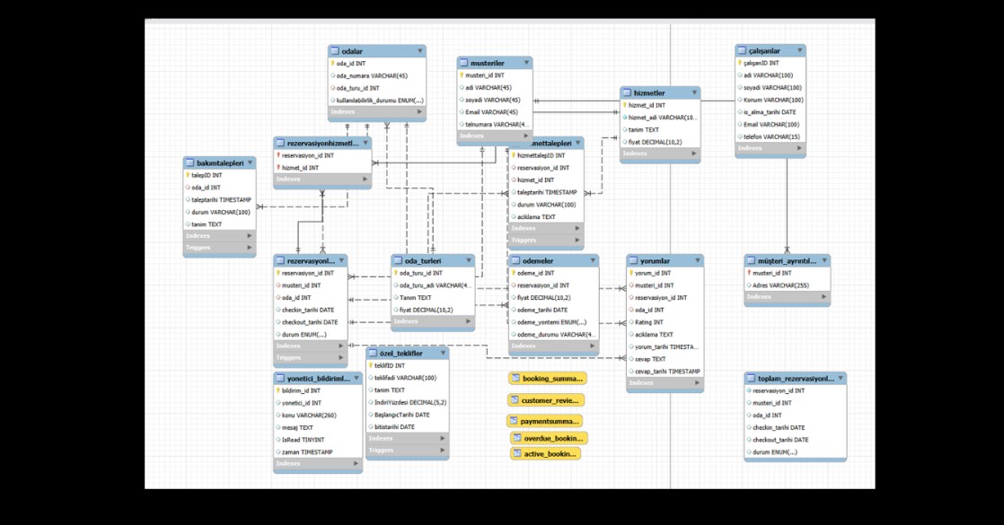Screen dimensions: 1004x525
Task: Select the overdue_booking view object
Action: tap(549, 438)
